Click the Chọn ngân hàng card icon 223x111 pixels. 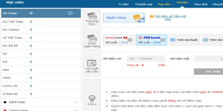click(92, 38)
